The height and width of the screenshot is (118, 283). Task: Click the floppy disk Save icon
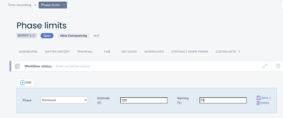[258, 98]
